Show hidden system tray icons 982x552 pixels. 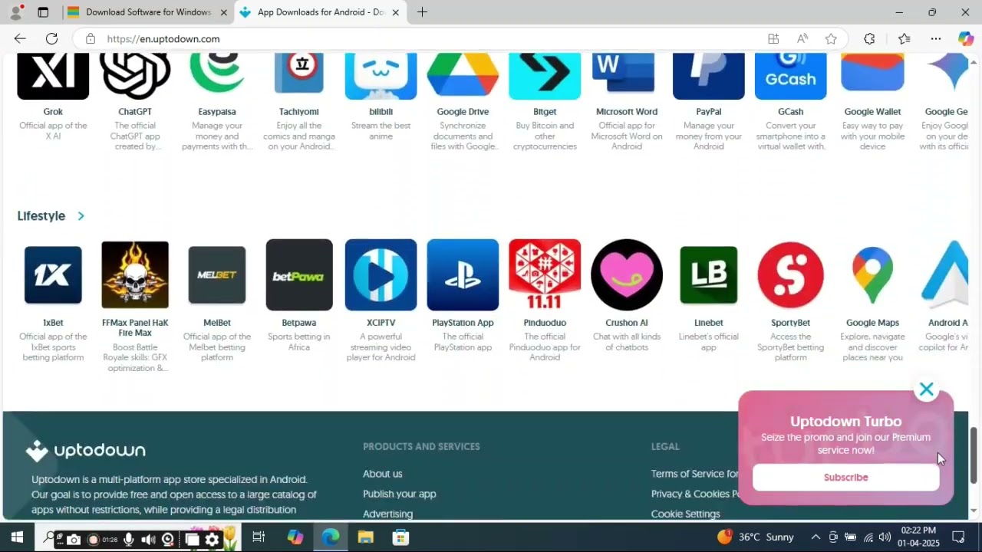click(x=816, y=537)
